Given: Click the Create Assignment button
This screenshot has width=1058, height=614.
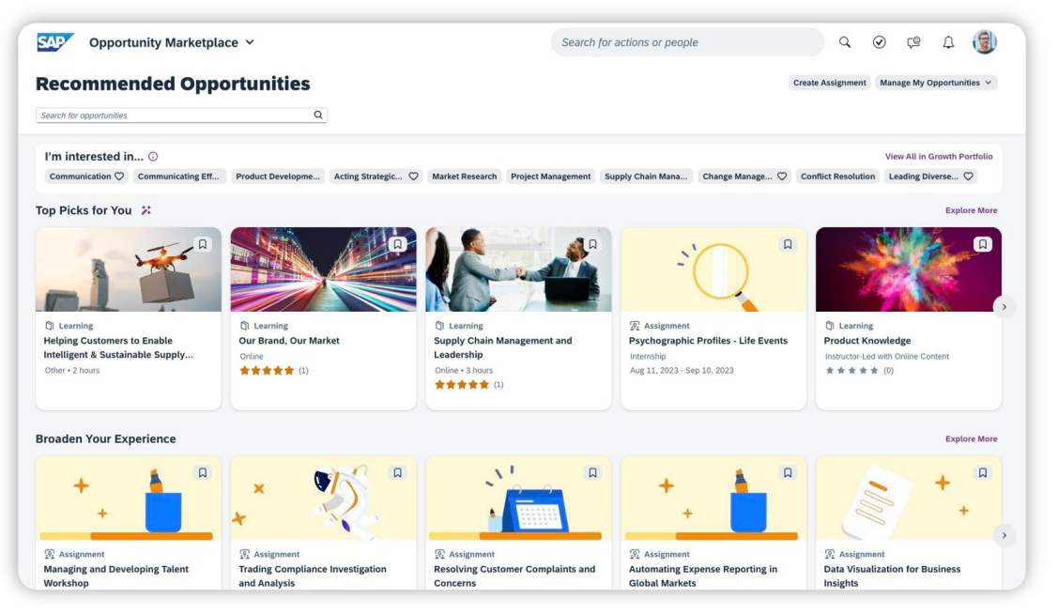Looking at the screenshot, I should pos(829,83).
